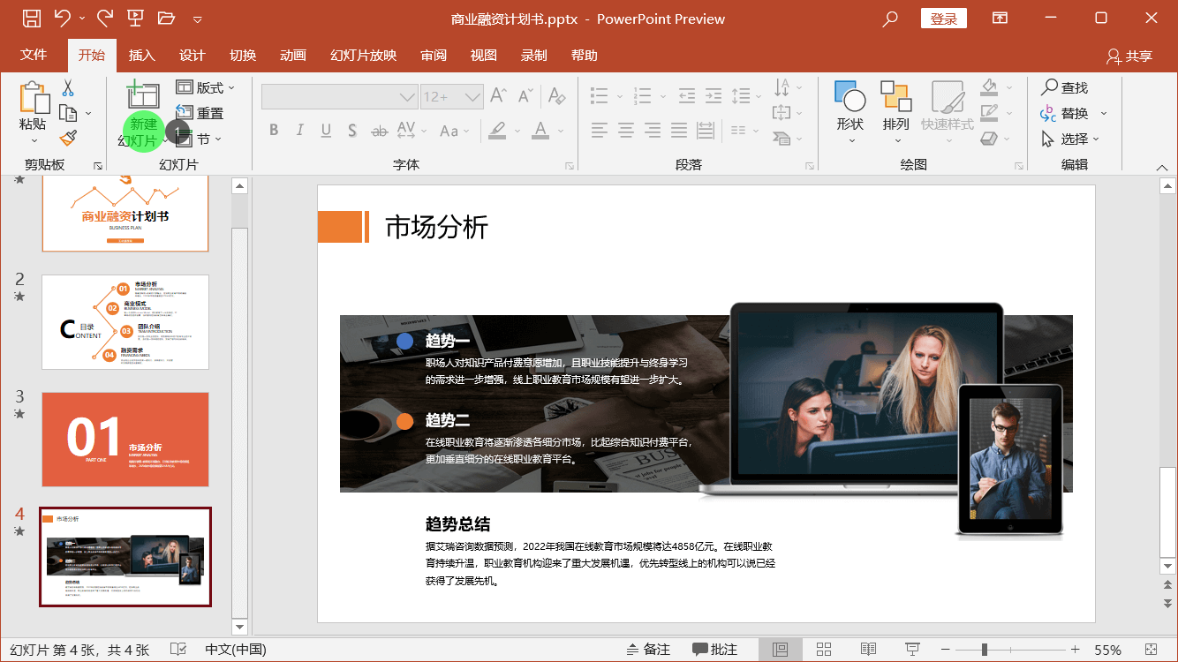Screen dimensions: 1178x662
Task: Click the Slide Show icon in status bar
Action: [913, 650]
